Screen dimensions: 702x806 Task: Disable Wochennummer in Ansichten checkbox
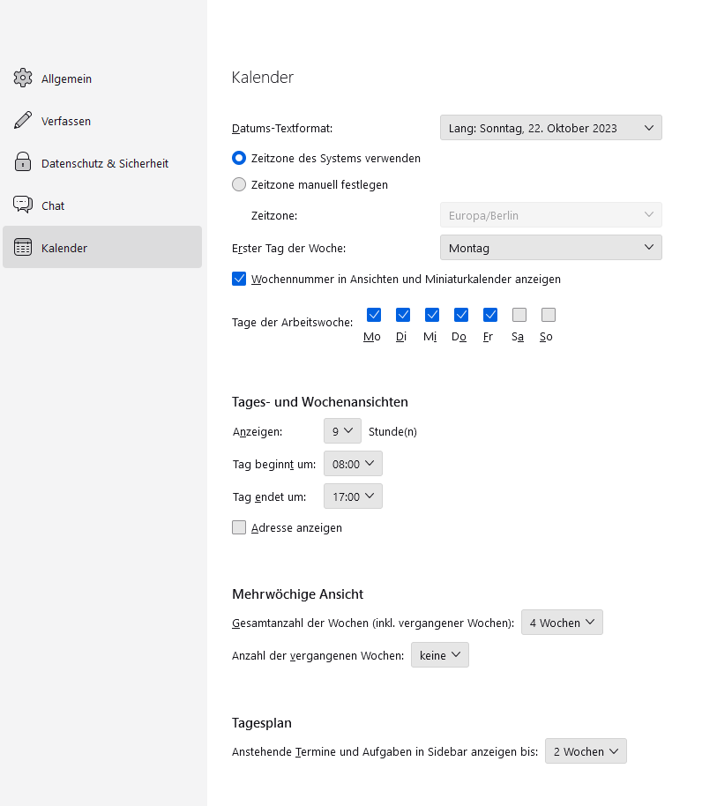coord(239,279)
